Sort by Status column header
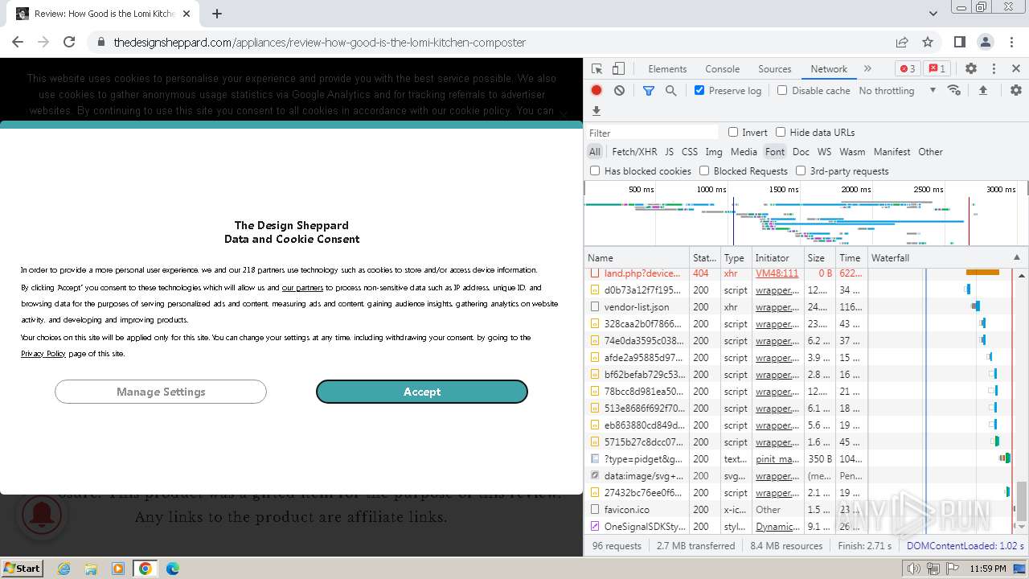This screenshot has height=579, width=1029. 705,258
